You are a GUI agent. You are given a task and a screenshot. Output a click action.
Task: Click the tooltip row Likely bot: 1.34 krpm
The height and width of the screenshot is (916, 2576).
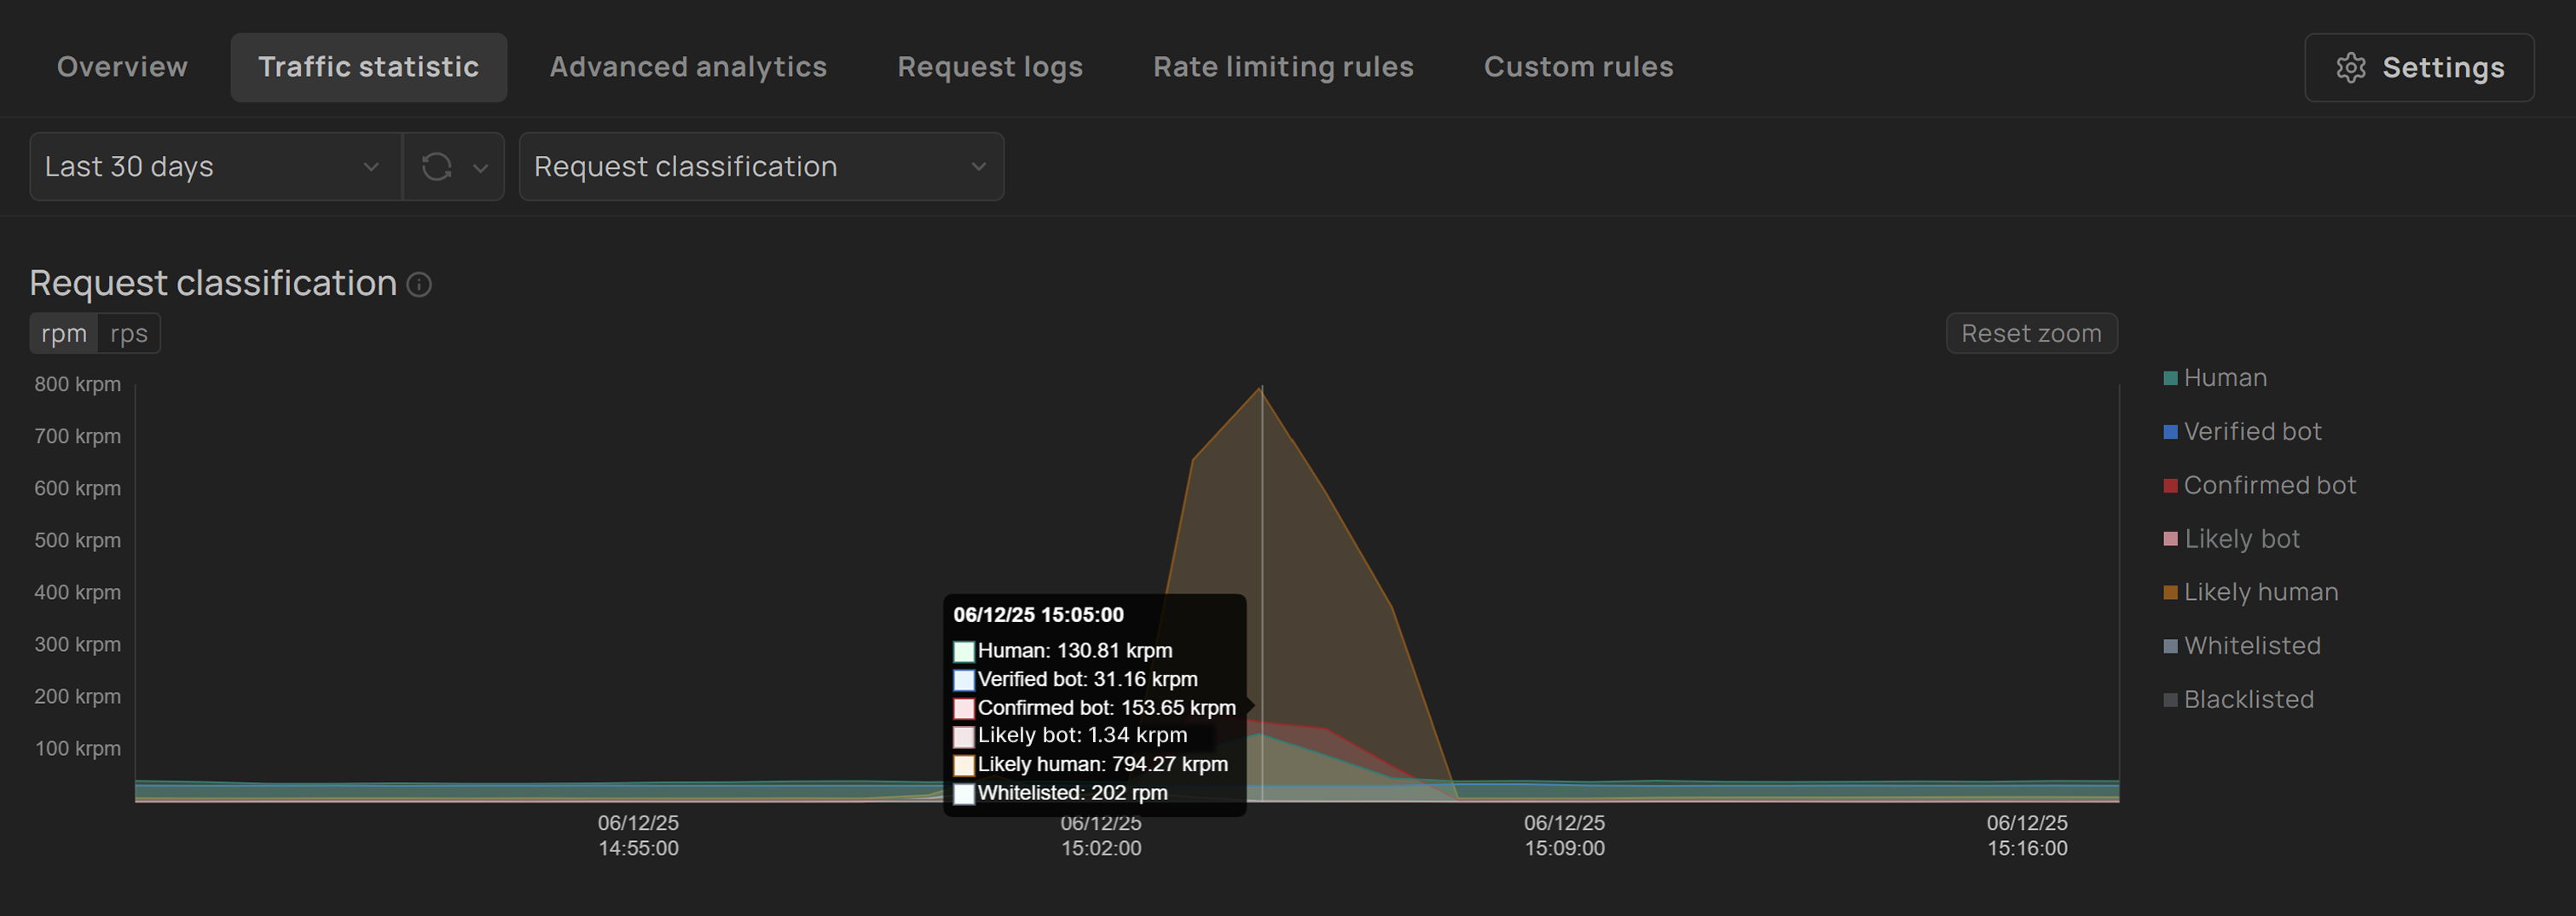pyautogui.click(x=1070, y=736)
